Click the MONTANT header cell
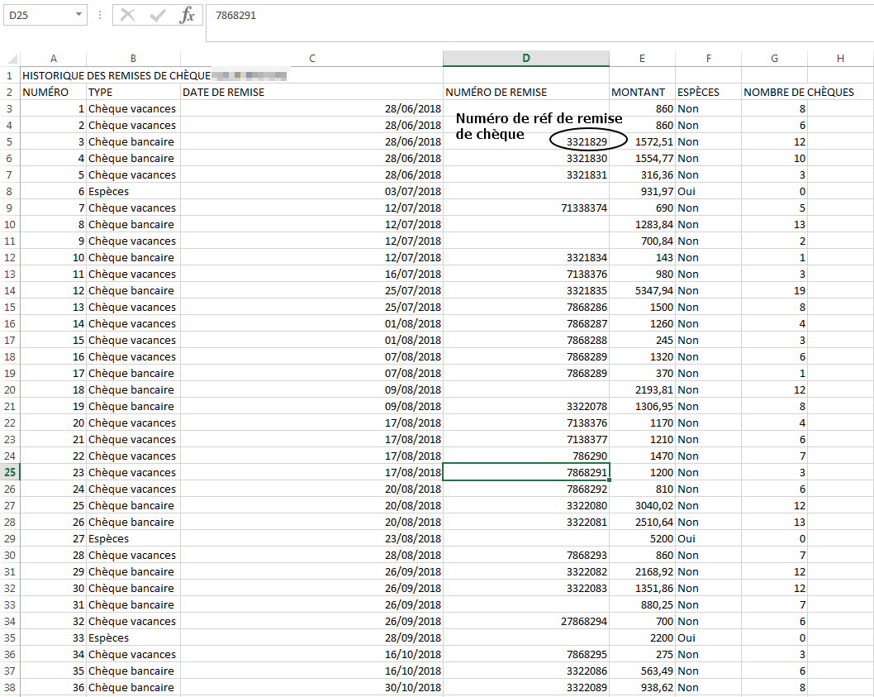 (642, 92)
